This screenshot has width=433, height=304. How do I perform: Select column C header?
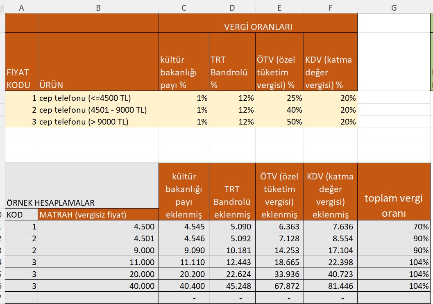click(184, 7)
